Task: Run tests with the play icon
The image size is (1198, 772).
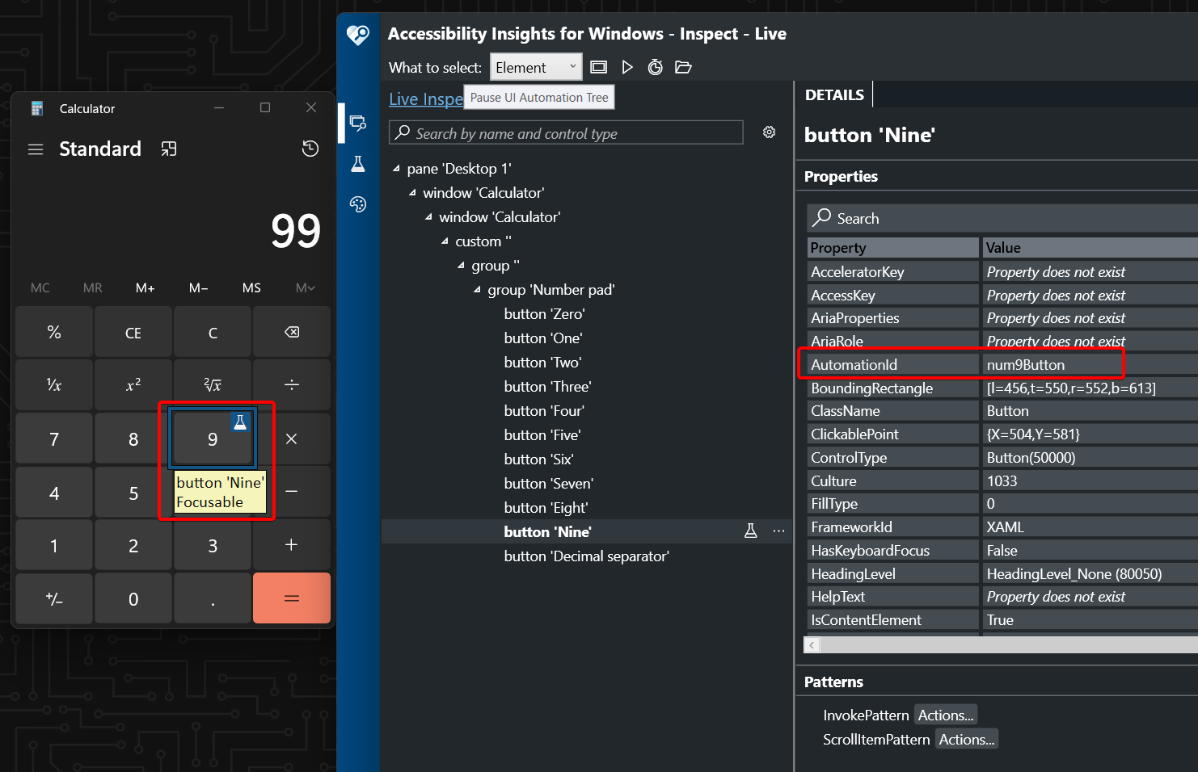Action: 628,67
